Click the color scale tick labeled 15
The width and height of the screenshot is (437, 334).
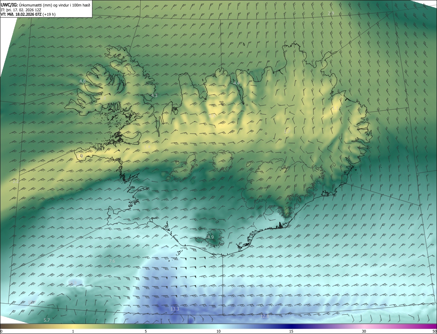291,331
